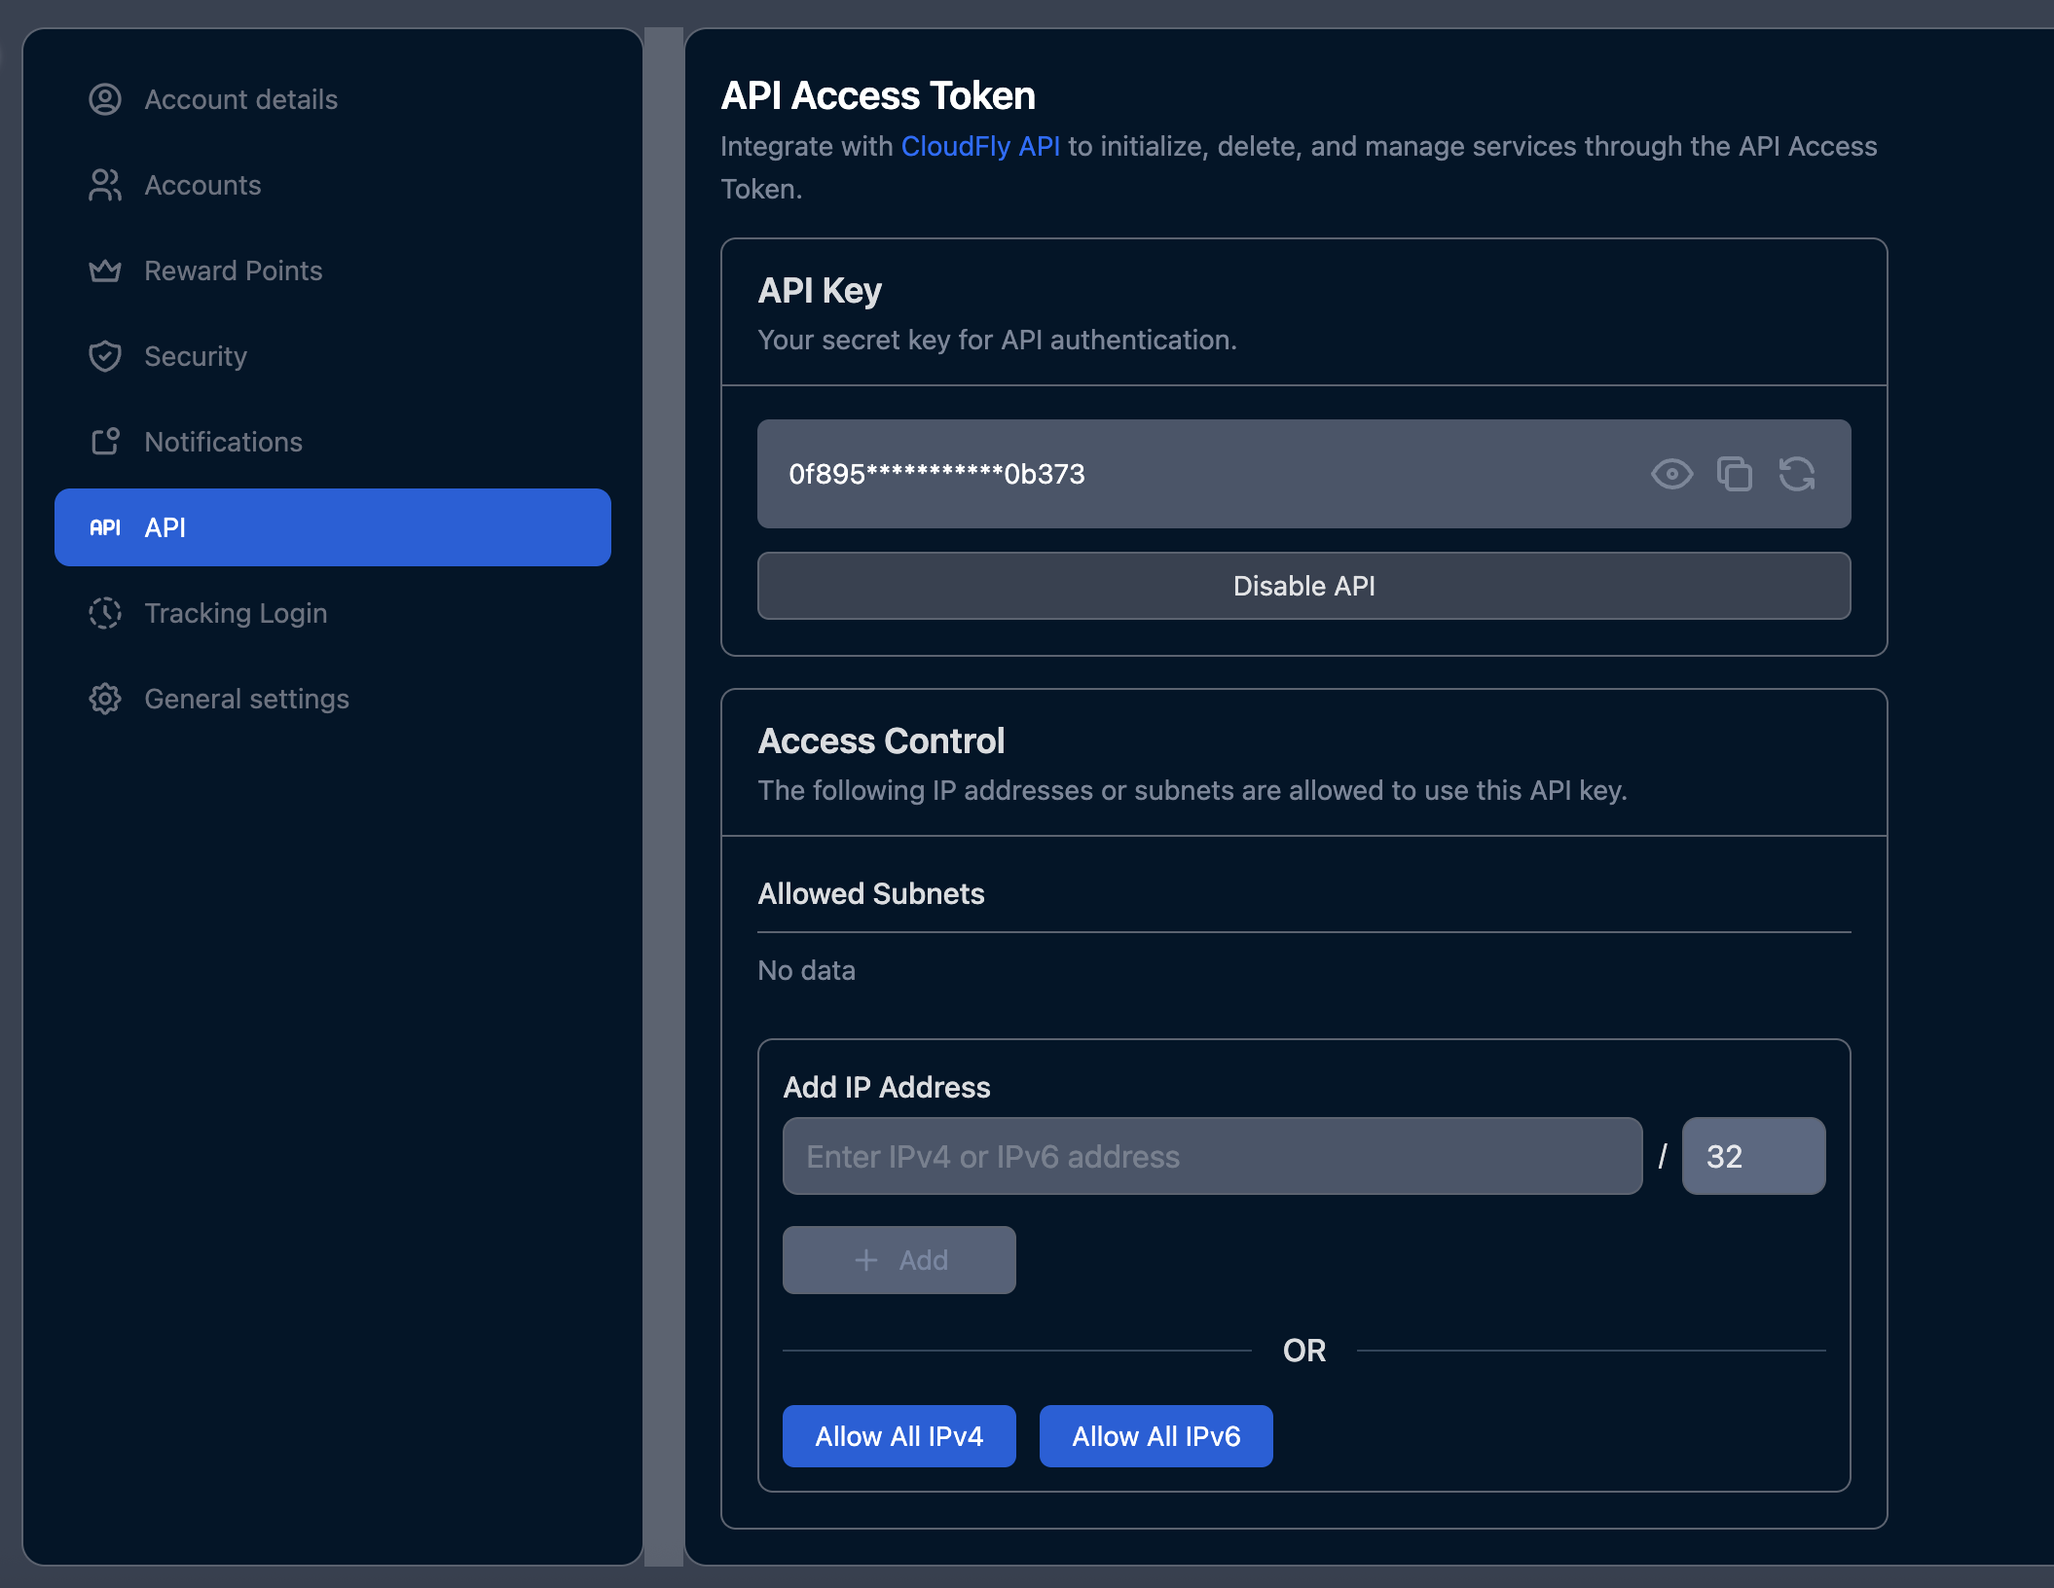Click the subnet prefix field showing 32
This screenshot has width=2054, height=1588.
[x=1752, y=1156]
